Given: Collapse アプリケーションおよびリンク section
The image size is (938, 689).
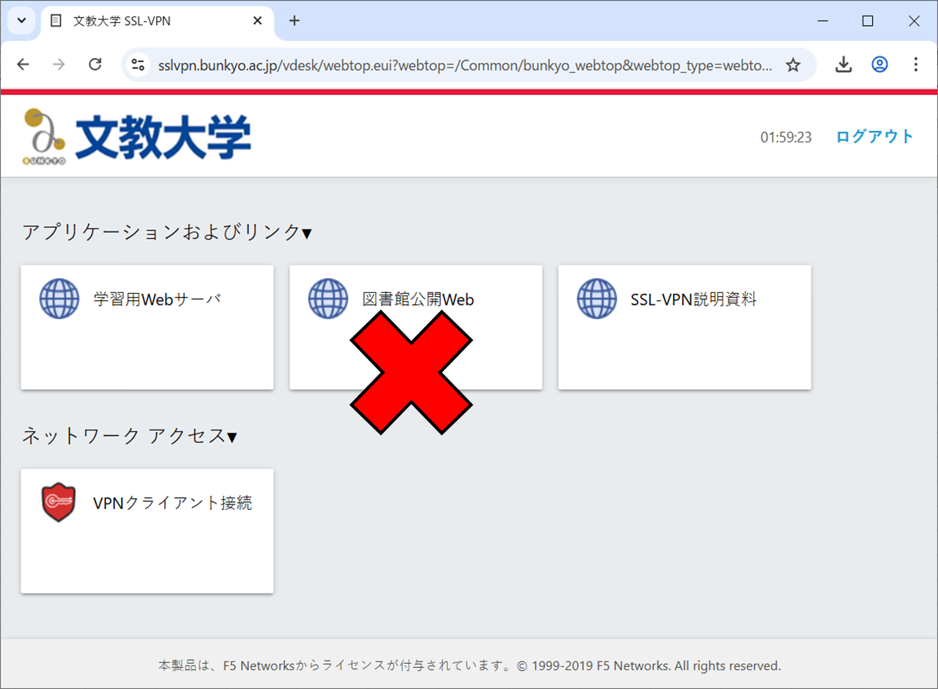Looking at the screenshot, I should click(167, 232).
